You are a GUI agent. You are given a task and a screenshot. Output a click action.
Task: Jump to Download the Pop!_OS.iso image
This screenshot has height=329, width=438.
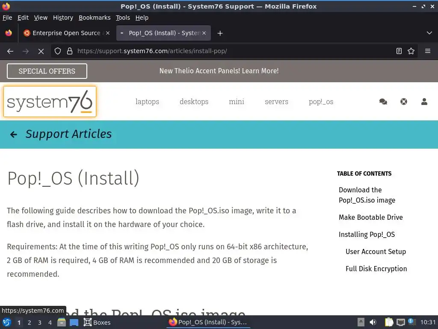click(x=367, y=195)
